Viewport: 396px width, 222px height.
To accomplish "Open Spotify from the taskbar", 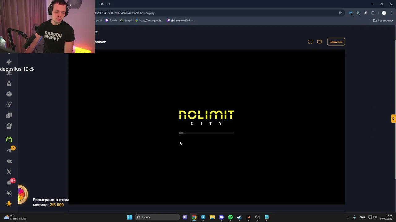I will [230, 217].
